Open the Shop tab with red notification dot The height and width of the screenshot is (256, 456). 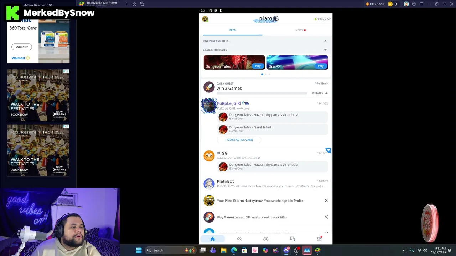pyautogui.click(x=319, y=239)
